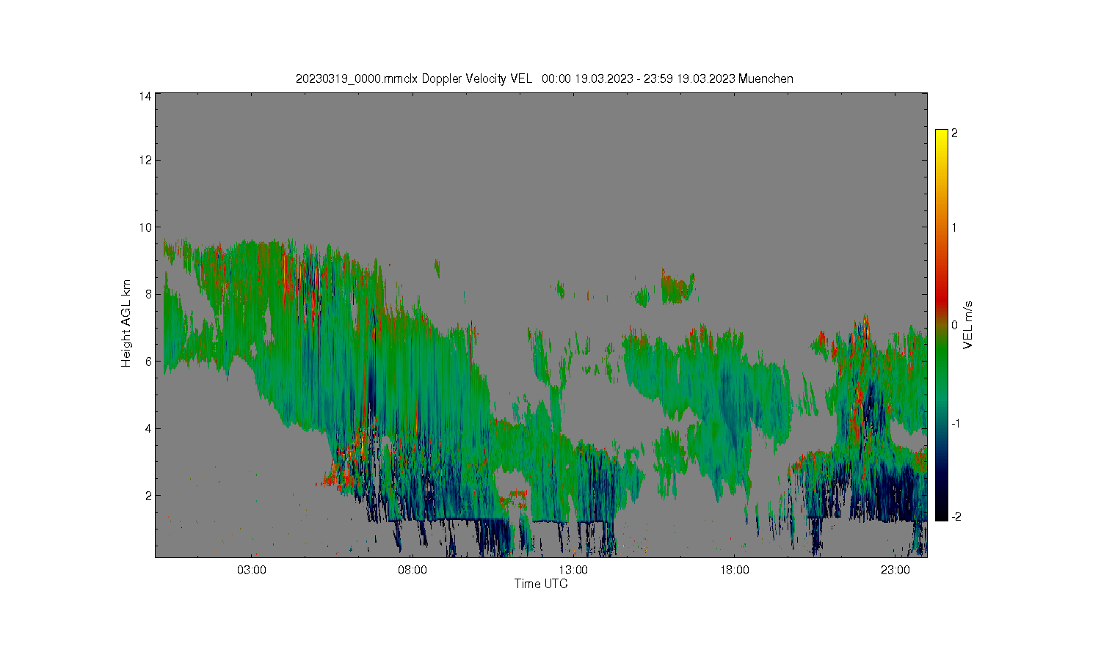Click the '08:00' time tick label
Screen dimensions: 1101x660
pos(413,570)
